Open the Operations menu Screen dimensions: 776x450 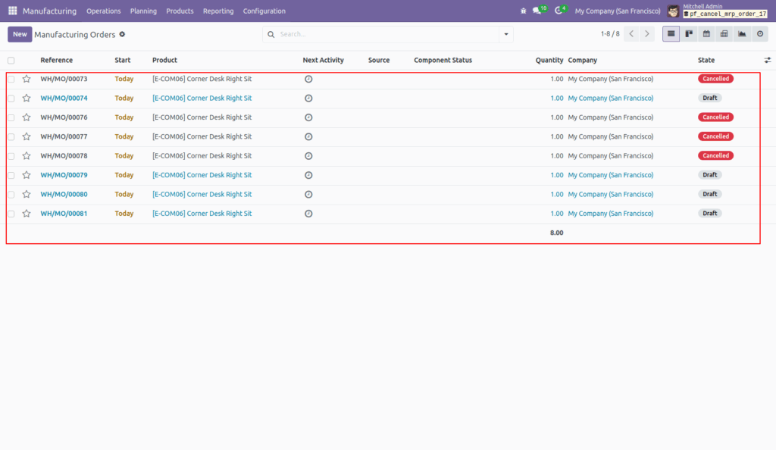(x=103, y=11)
